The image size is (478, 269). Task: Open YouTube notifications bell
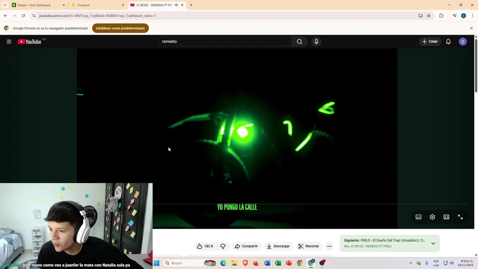click(x=448, y=41)
